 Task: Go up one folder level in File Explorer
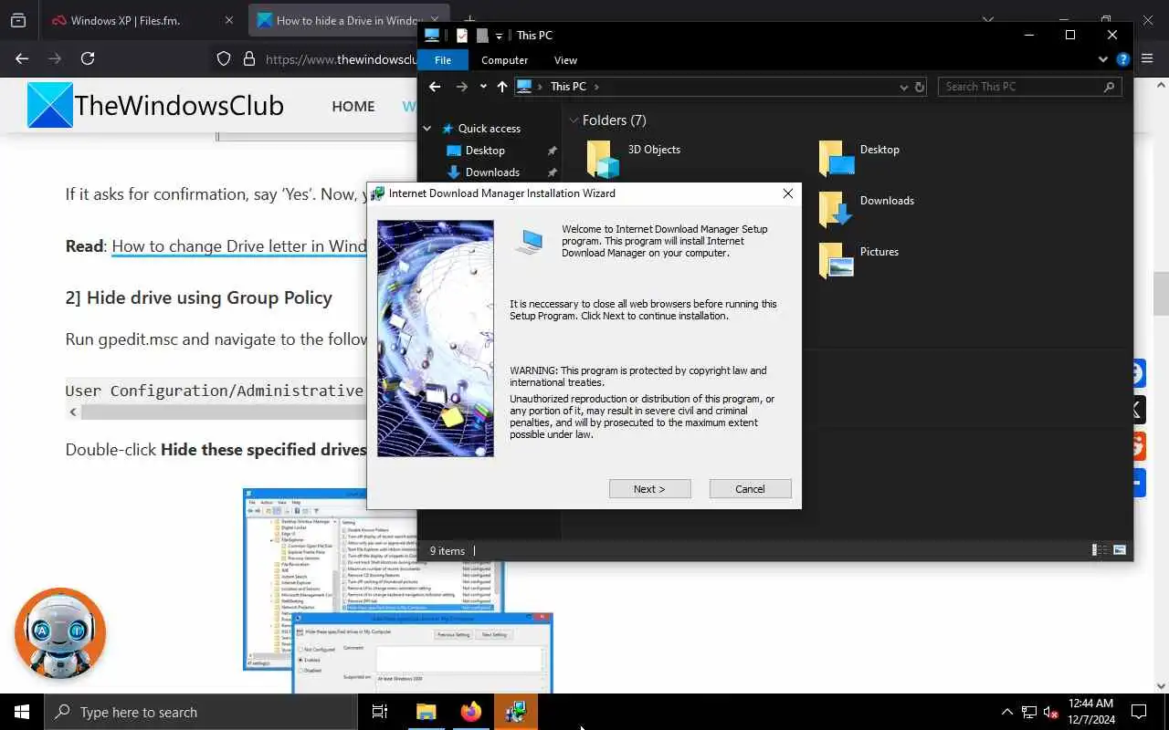[x=502, y=87]
